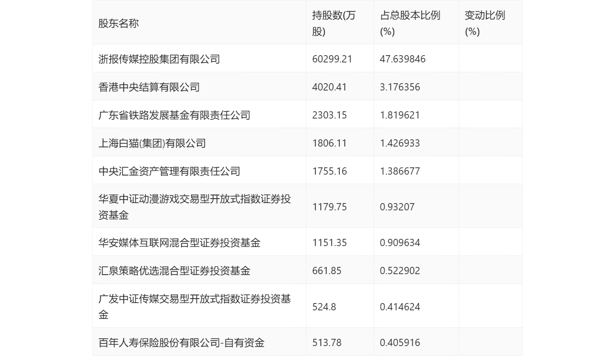Click the holding value 524.8
Screen dimensions: 615x356
324,307
